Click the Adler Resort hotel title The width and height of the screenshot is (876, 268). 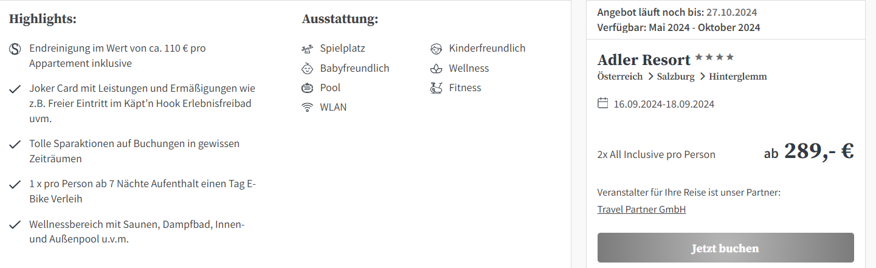[644, 60]
